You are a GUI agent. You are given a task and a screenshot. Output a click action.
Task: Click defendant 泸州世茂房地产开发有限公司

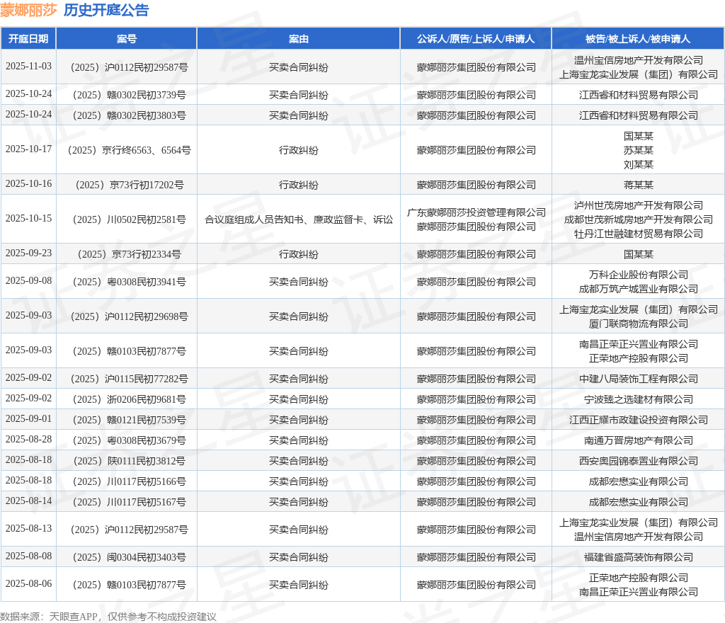pos(639,205)
